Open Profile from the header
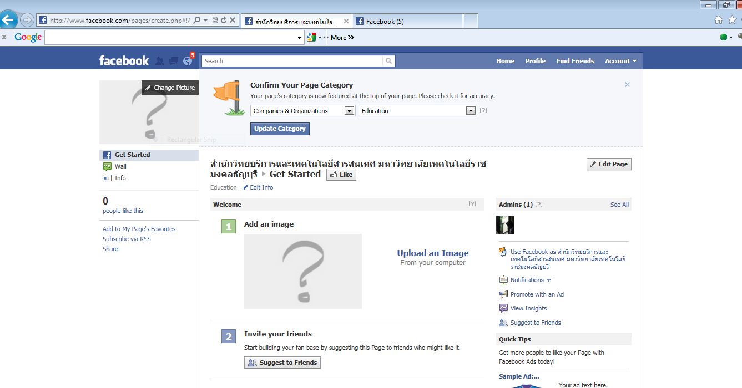Viewport: 742px width, 388px height. coord(536,61)
